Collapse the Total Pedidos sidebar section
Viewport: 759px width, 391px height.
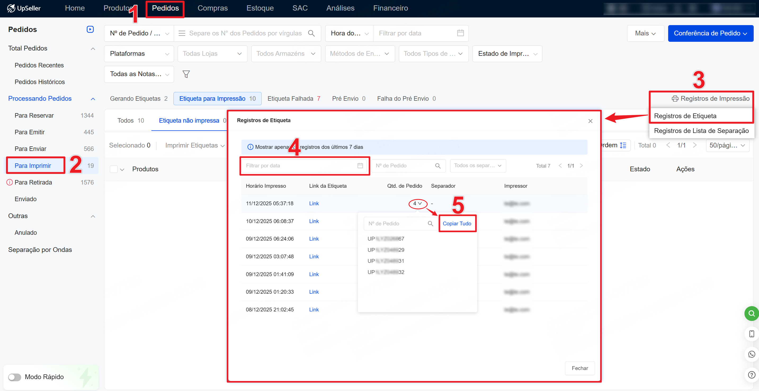pos(93,49)
